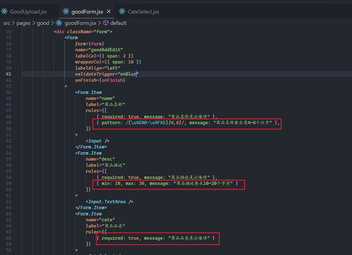The width and height of the screenshot is (352, 255).
Task: Open the CateSelect.jsx tab
Action: click(x=143, y=12)
